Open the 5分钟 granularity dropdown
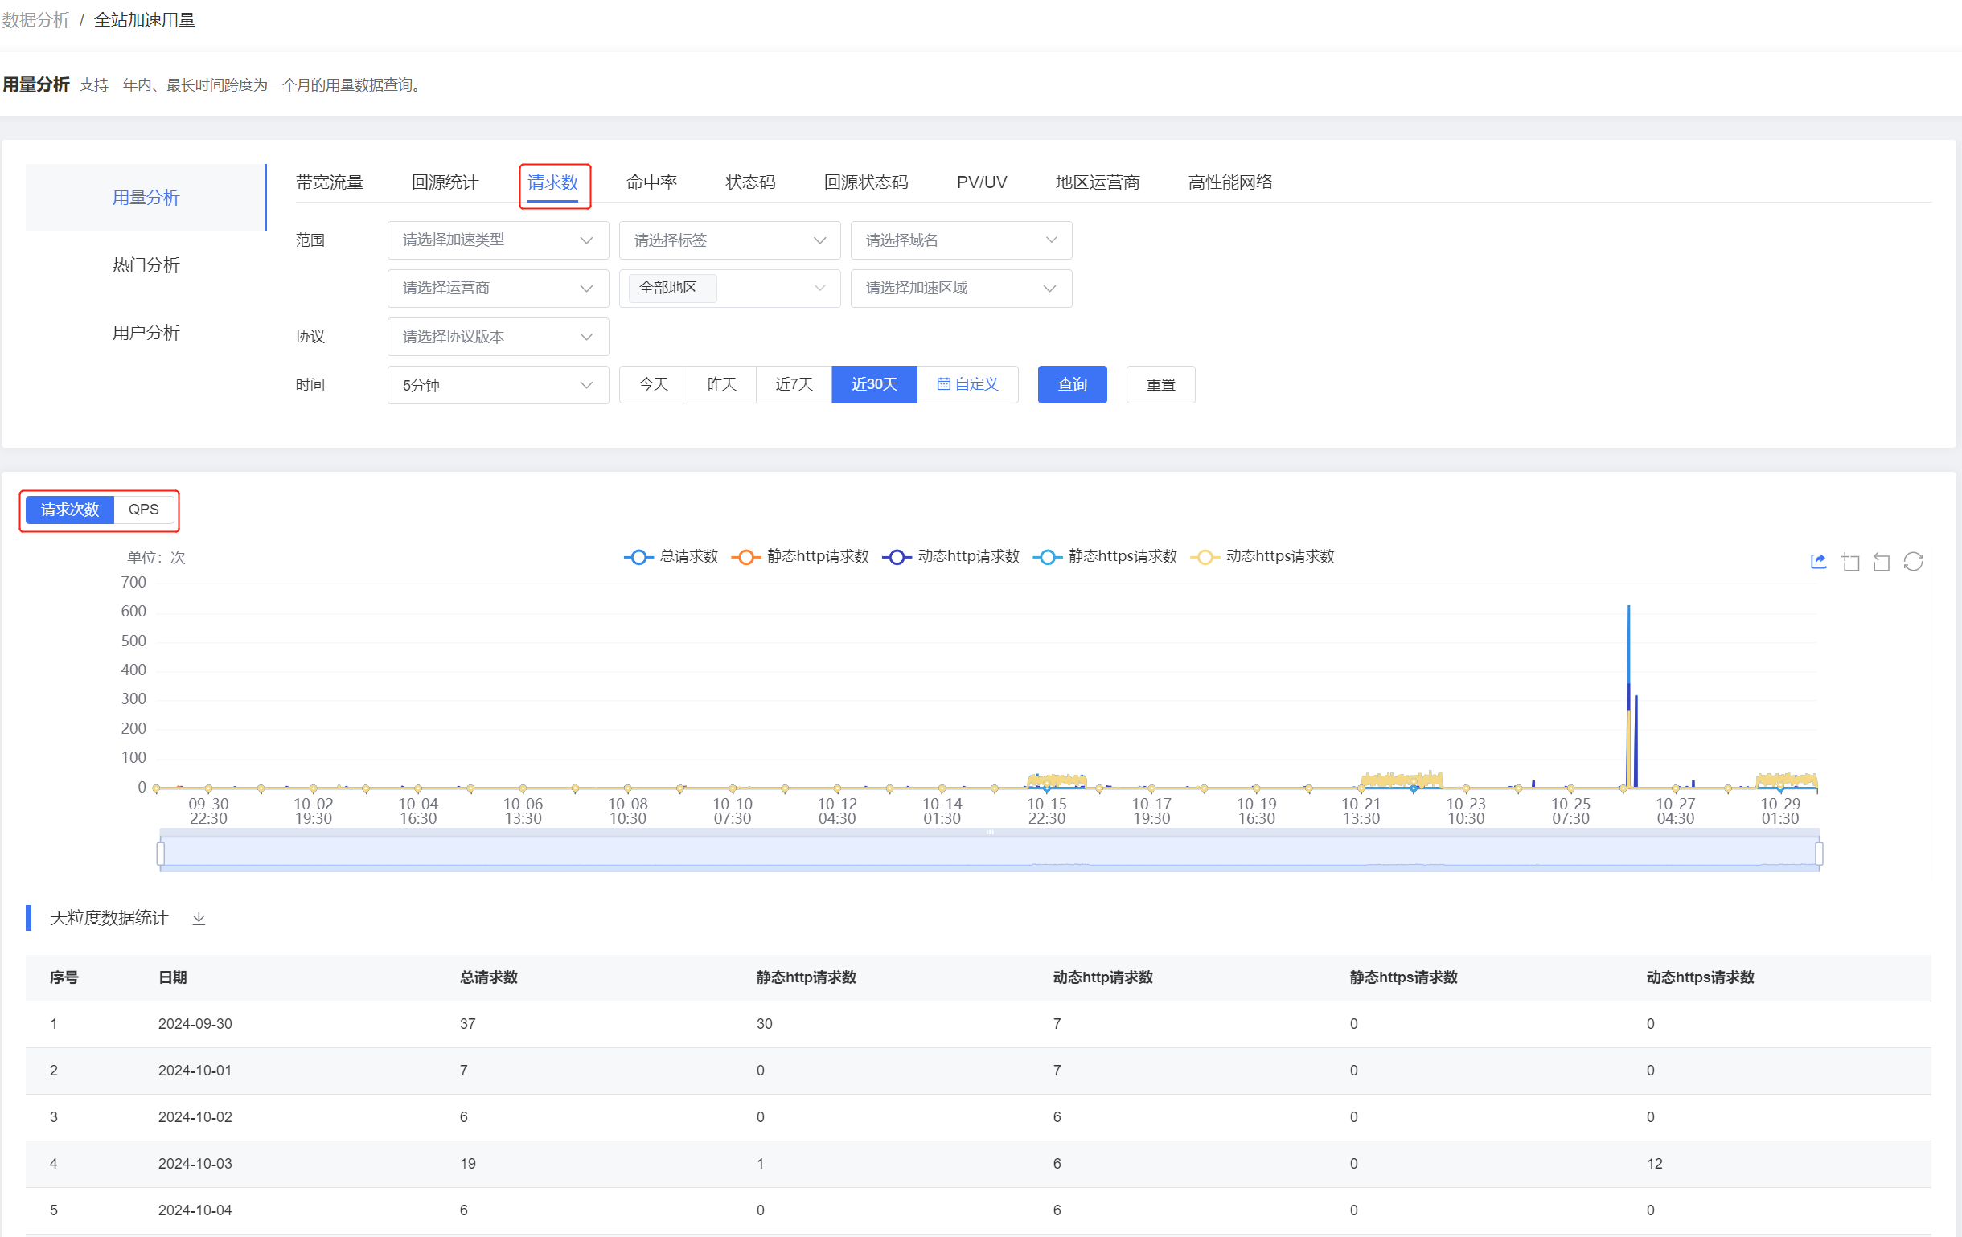This screenshot has width=1962, height=1237. coord(498,384)
